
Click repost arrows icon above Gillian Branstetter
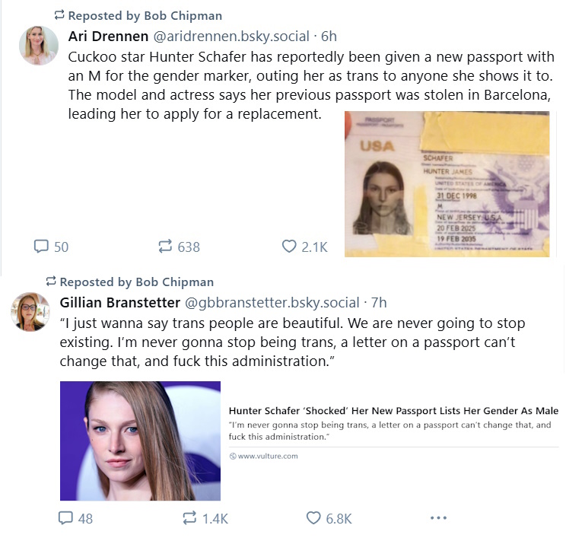pyautogui.click(x=51, y=282)
